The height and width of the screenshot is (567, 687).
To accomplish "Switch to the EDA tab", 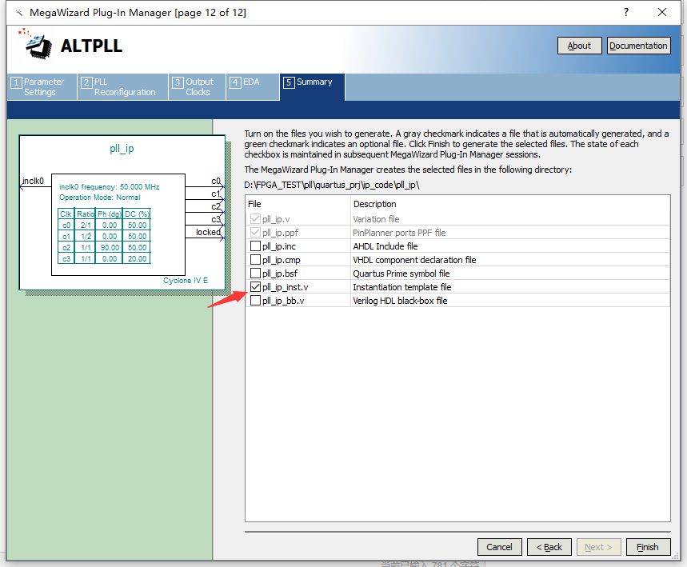I will pyautogui.click(x=253, y=86).
